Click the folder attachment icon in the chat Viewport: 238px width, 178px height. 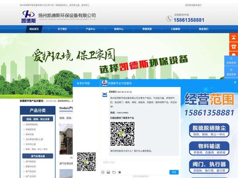pyautogui.click(x=114, y=172)
